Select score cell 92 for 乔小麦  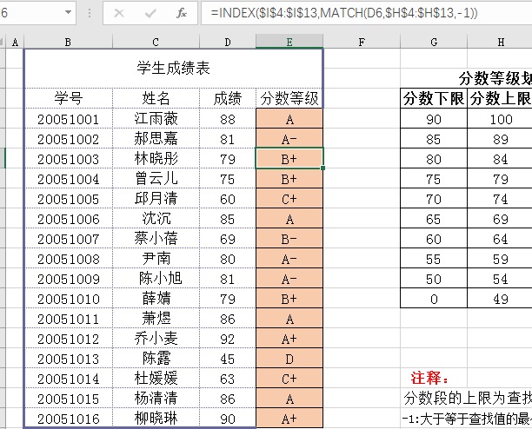(228, 339)
